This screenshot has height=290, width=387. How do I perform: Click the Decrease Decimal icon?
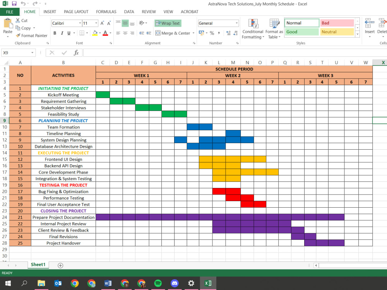235,33
